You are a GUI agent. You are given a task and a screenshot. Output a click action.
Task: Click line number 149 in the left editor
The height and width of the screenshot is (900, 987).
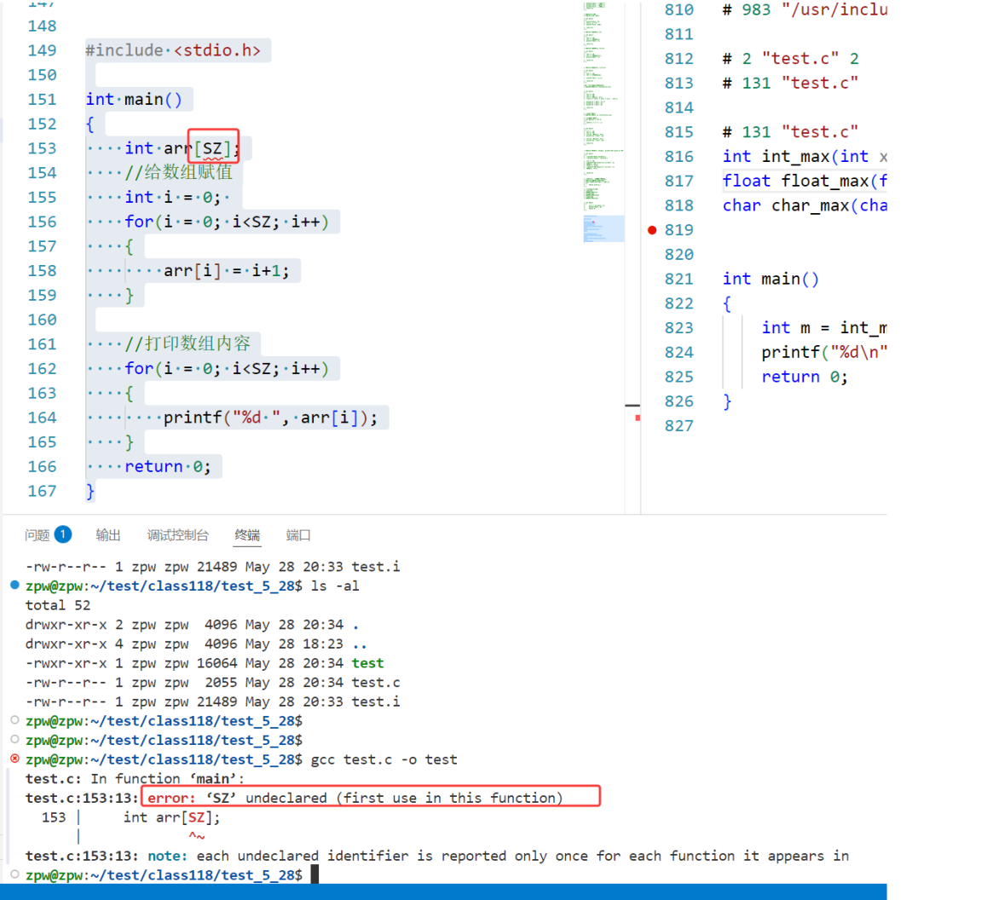tap(42, 50)
